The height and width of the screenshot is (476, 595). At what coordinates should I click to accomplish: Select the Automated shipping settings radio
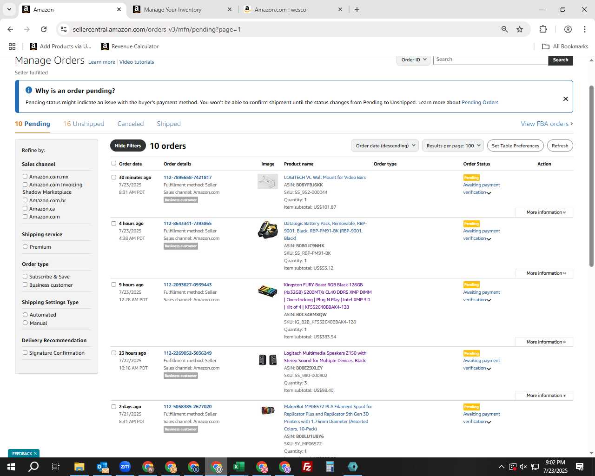pos(25,314)
